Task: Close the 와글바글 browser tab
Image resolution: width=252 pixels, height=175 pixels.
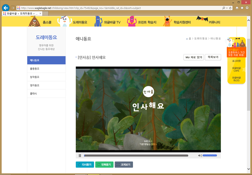Action: click(40, 13)
